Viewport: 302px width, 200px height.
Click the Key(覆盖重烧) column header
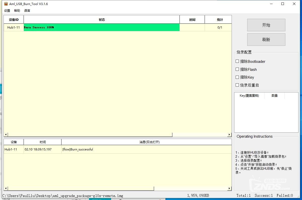(x=249, y=96)
